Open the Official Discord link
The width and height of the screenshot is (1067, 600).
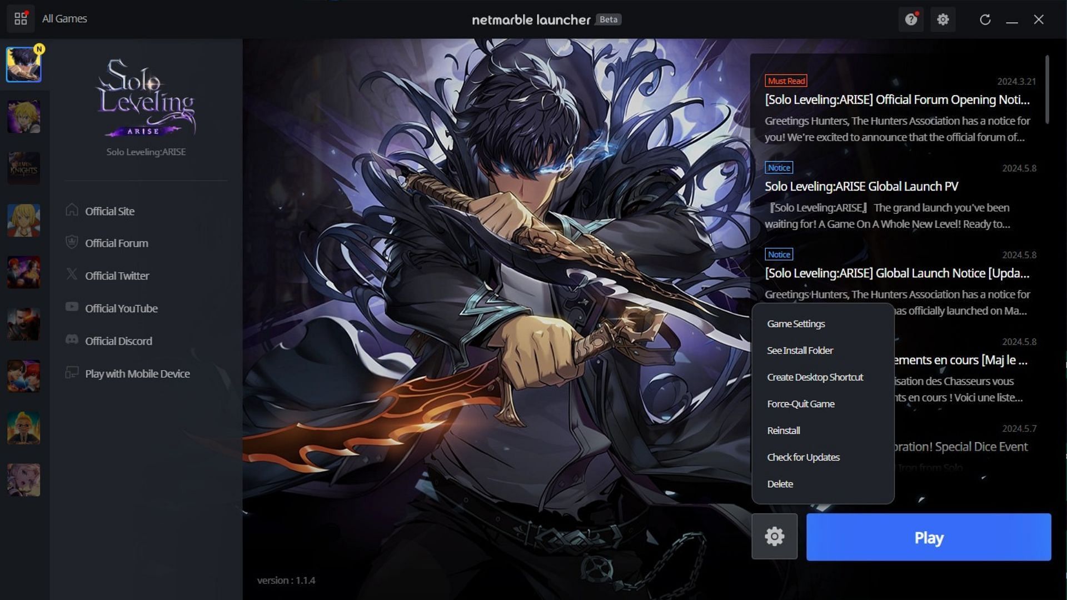click(x=118, y=341)
